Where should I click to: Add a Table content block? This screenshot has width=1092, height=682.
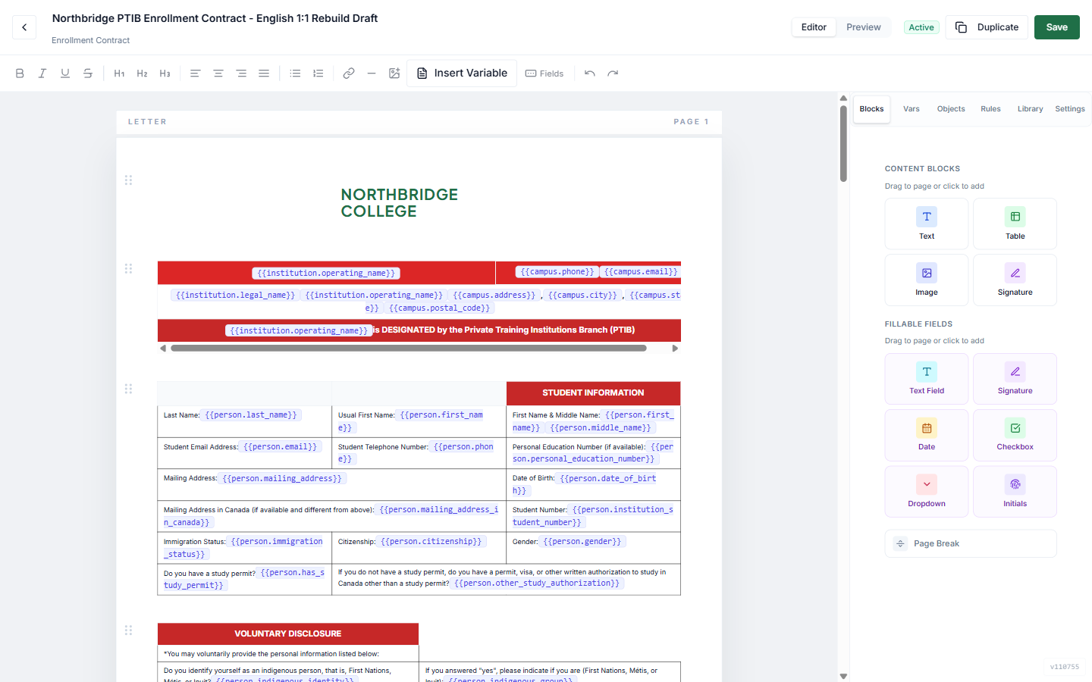click(1015, 224)
